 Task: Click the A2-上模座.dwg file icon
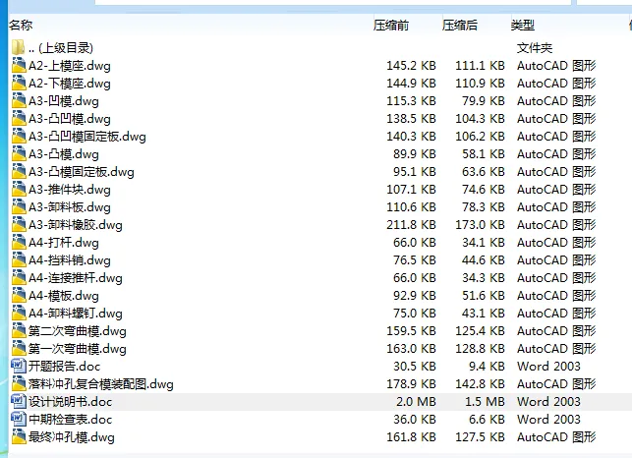(19, 65)
